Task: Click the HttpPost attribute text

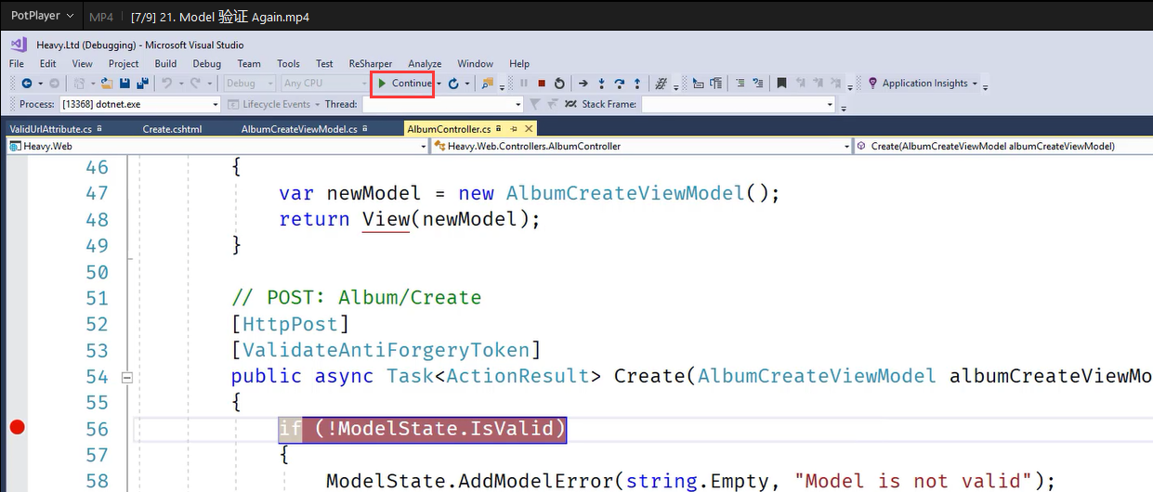Action: 291,324
